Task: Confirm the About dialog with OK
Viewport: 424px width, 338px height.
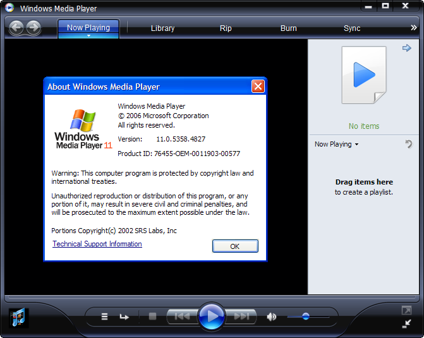Action: pos(235,246)
